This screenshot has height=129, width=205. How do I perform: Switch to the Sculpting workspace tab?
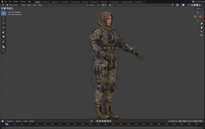point(55,2)
